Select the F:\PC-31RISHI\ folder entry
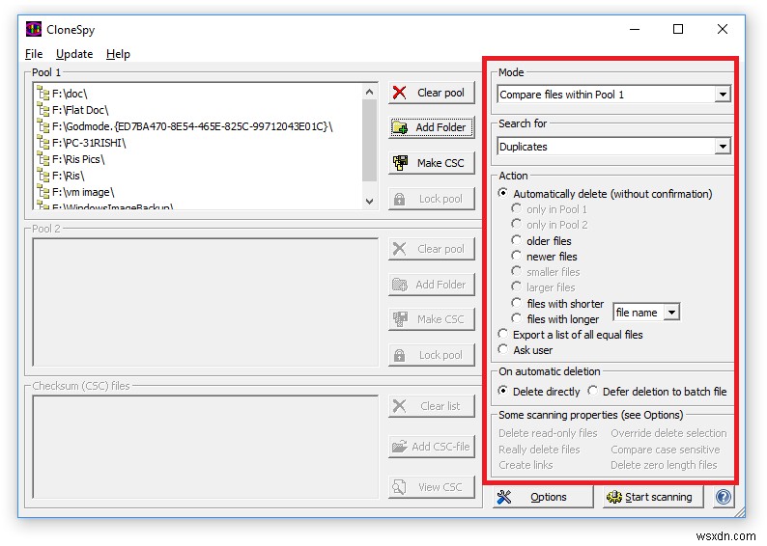 [x=89, y=143]
